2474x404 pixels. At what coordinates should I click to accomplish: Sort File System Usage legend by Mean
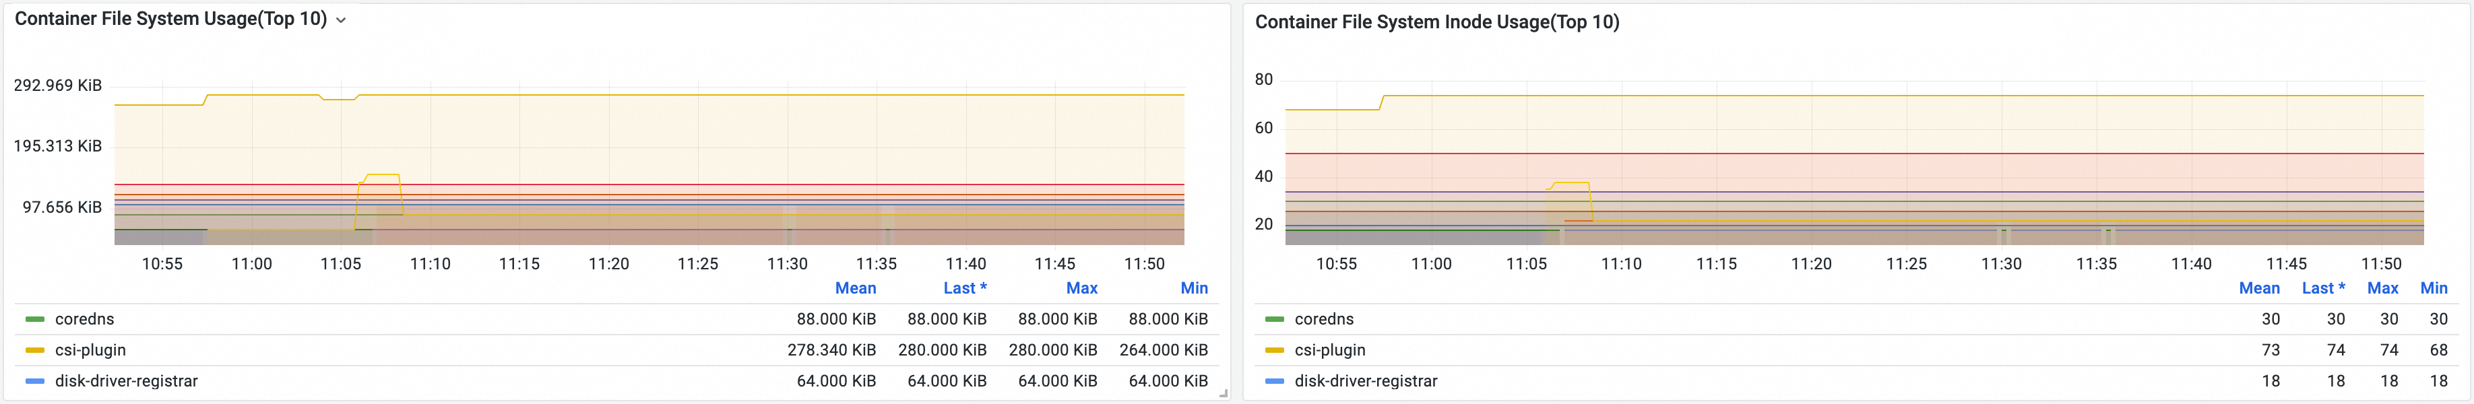click(855, 288)
